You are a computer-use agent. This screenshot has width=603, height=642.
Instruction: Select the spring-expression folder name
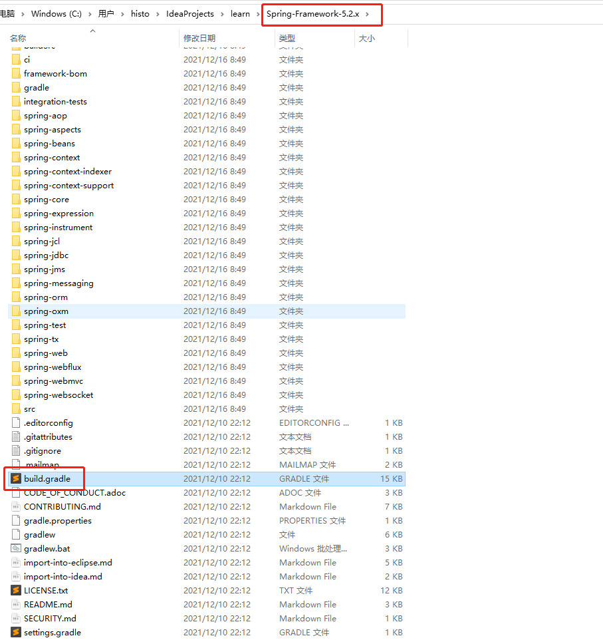point(59,214)
